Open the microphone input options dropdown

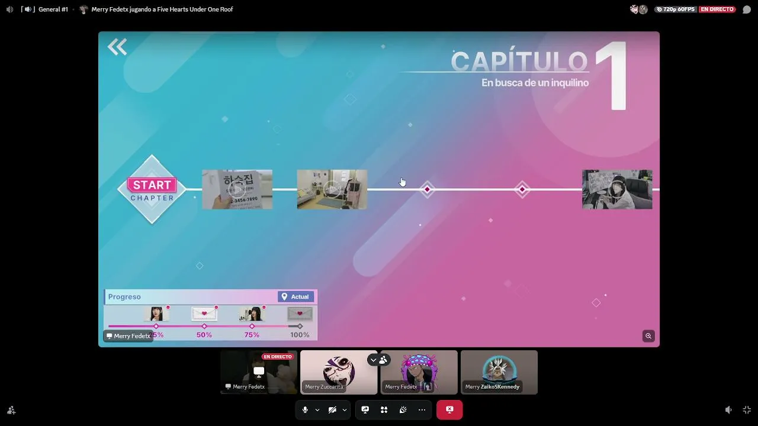317,409
